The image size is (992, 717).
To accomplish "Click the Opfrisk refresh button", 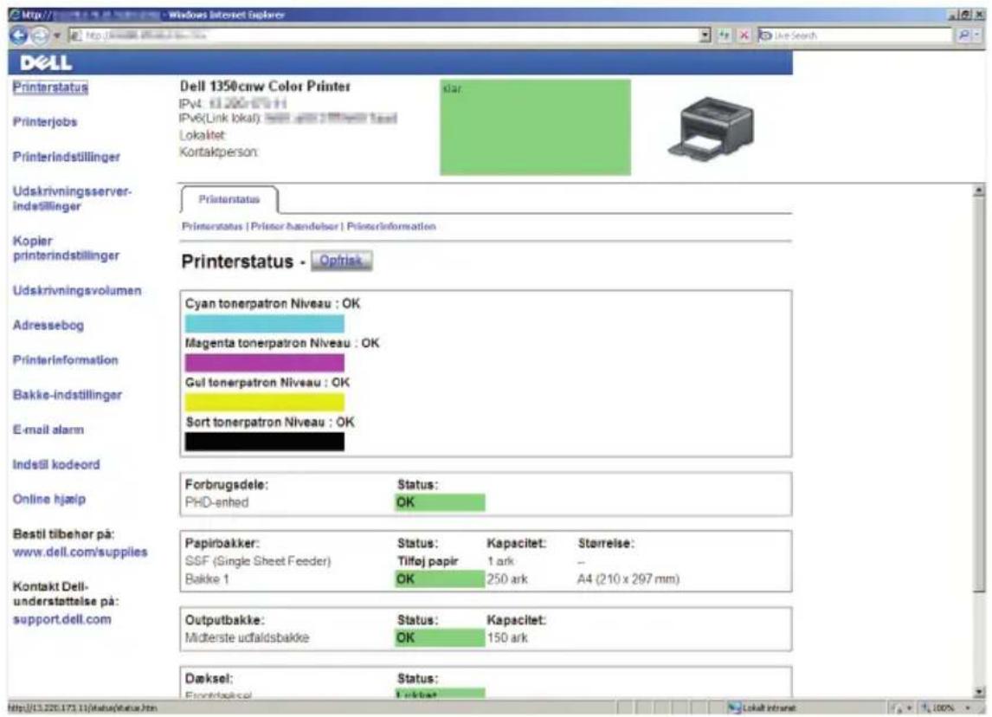I will click(x=341, y=261).
